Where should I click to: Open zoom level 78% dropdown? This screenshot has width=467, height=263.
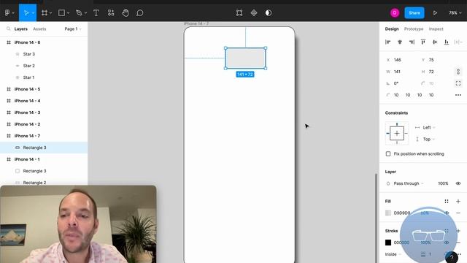455,13
